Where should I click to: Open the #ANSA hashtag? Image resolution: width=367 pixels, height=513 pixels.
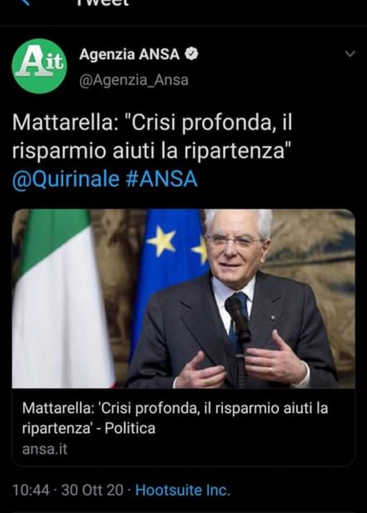[x=162, y=179]
